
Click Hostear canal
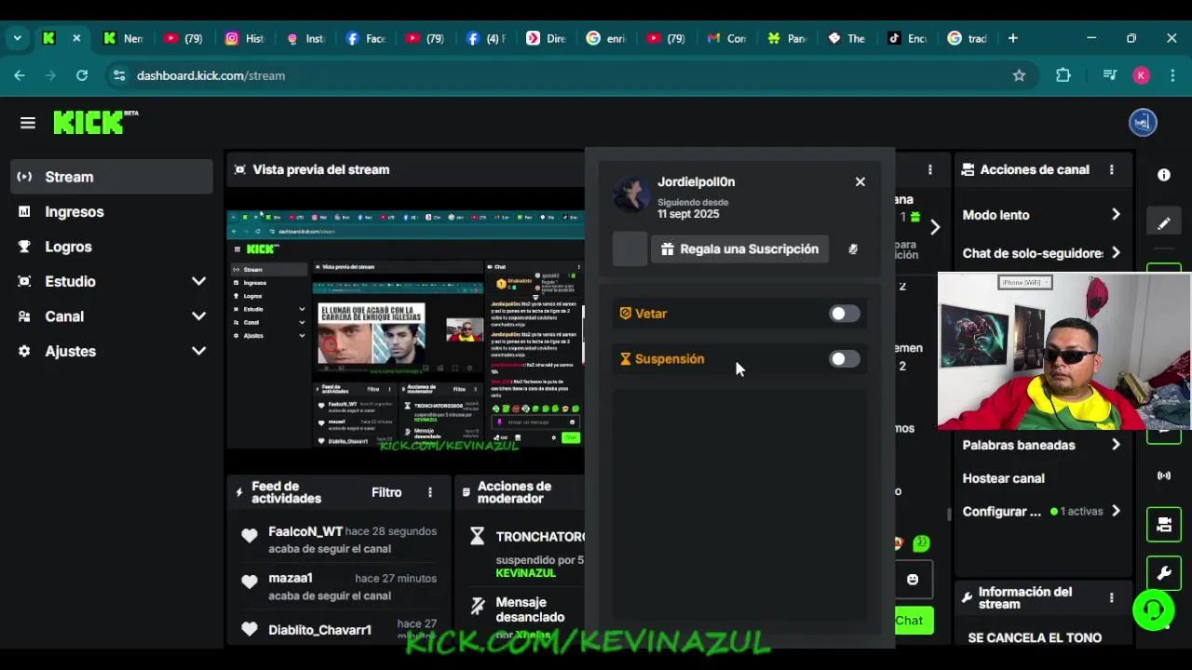point(1003,478)
